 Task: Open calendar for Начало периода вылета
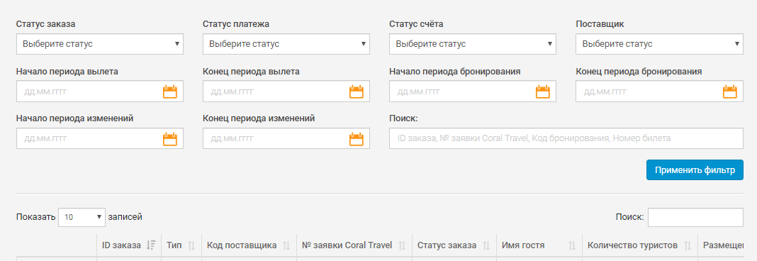(170, 91)
